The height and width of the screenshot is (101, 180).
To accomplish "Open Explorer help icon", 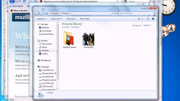I will (x=153, y=19).
